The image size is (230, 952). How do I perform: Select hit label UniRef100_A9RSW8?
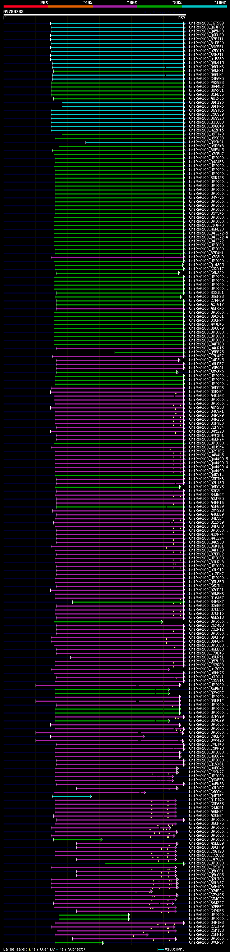click(206, 146)
